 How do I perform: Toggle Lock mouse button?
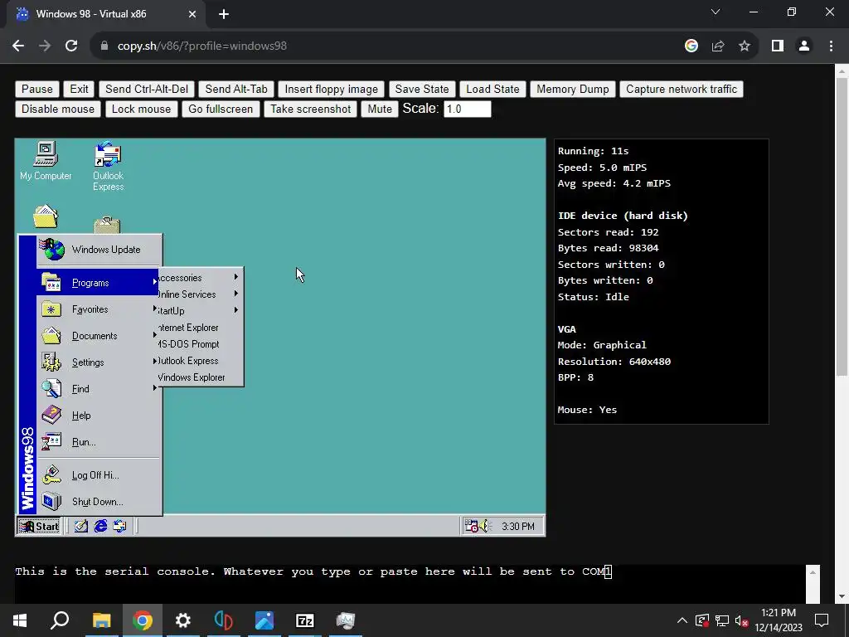coord(141,109)
